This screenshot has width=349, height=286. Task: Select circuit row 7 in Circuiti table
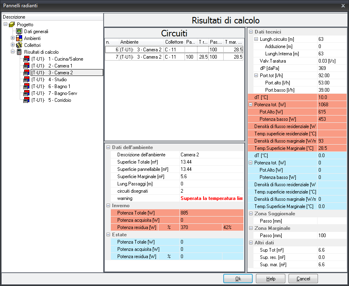click(141, 57)
